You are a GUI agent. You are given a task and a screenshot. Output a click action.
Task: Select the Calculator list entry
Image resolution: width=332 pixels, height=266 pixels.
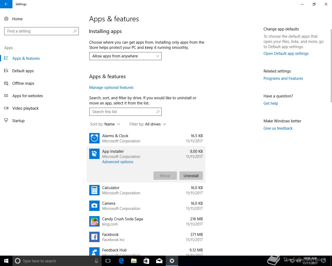(x=146, y=190)
